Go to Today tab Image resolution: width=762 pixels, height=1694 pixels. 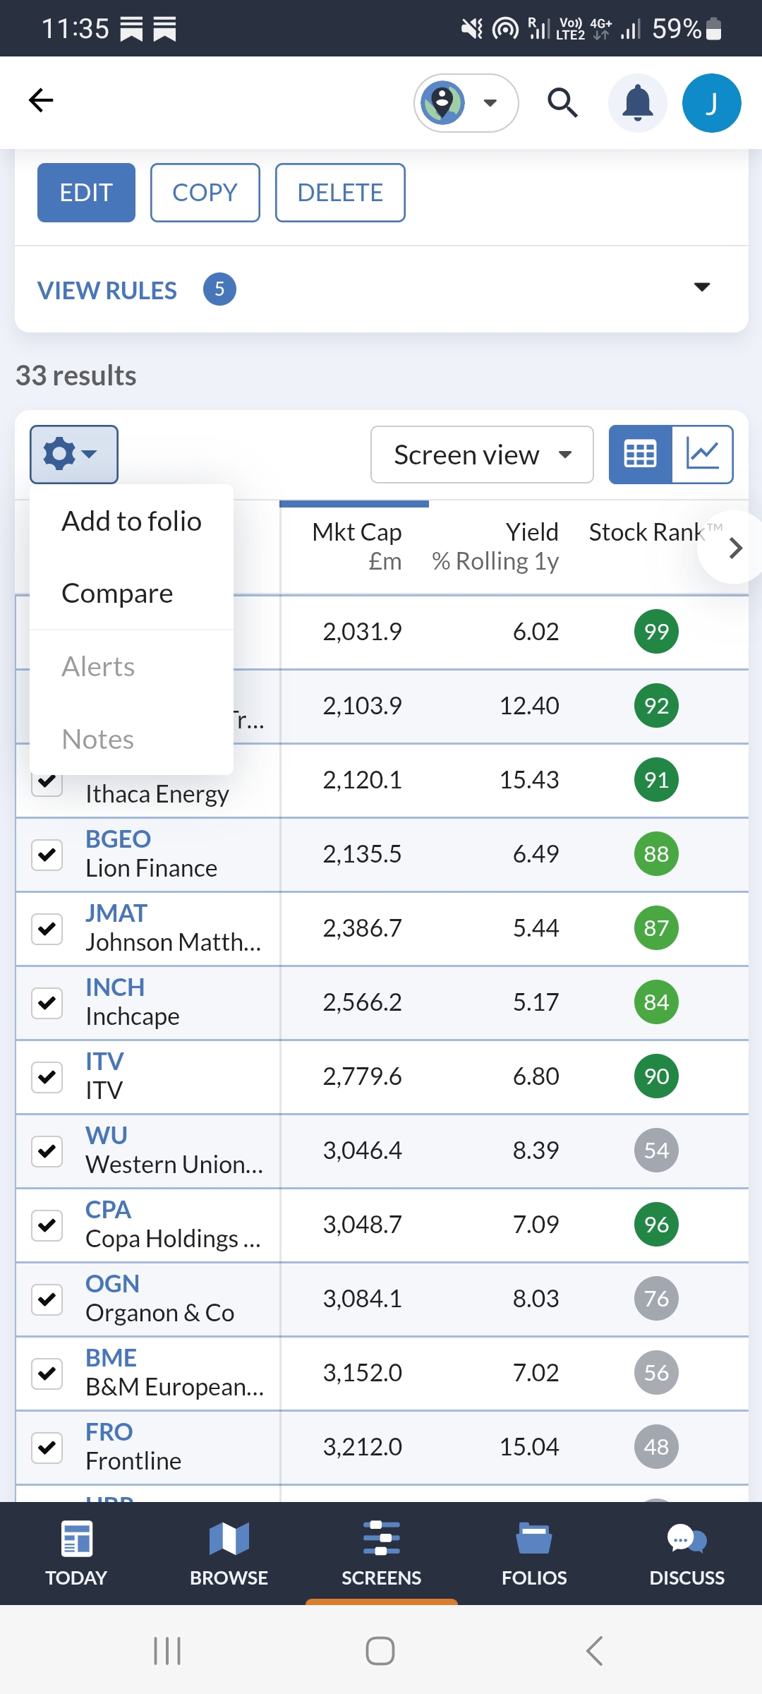pyautogui.click(x=76, y=1553)
